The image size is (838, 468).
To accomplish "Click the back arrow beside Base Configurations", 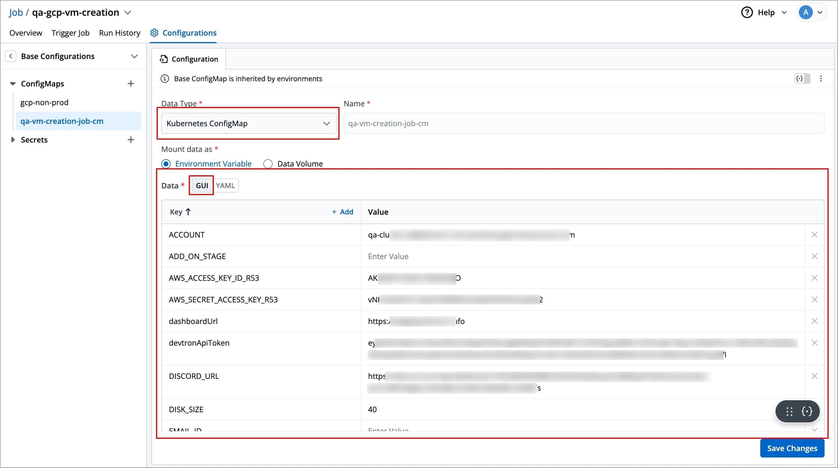I will tap(11, 56).
